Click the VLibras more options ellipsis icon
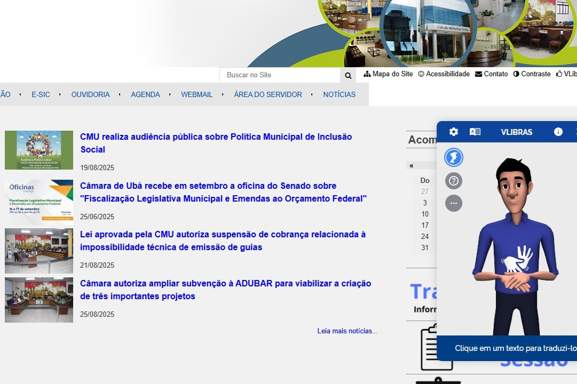 [453, 203]
